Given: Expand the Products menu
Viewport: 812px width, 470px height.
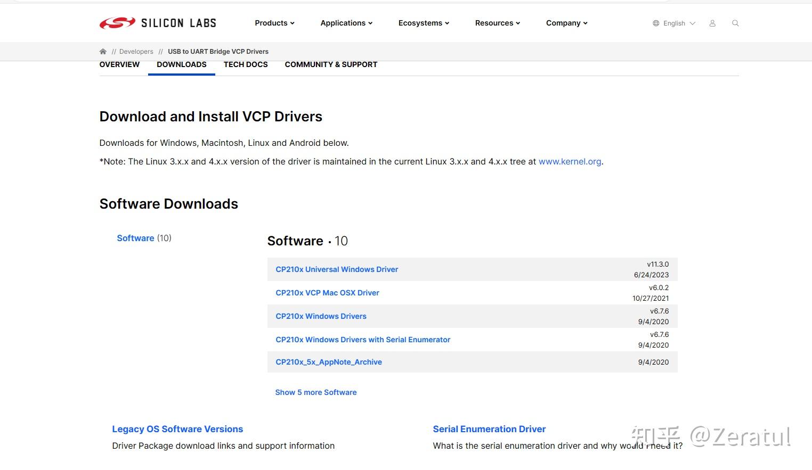Looking at the screenshot, I should 274,23.
